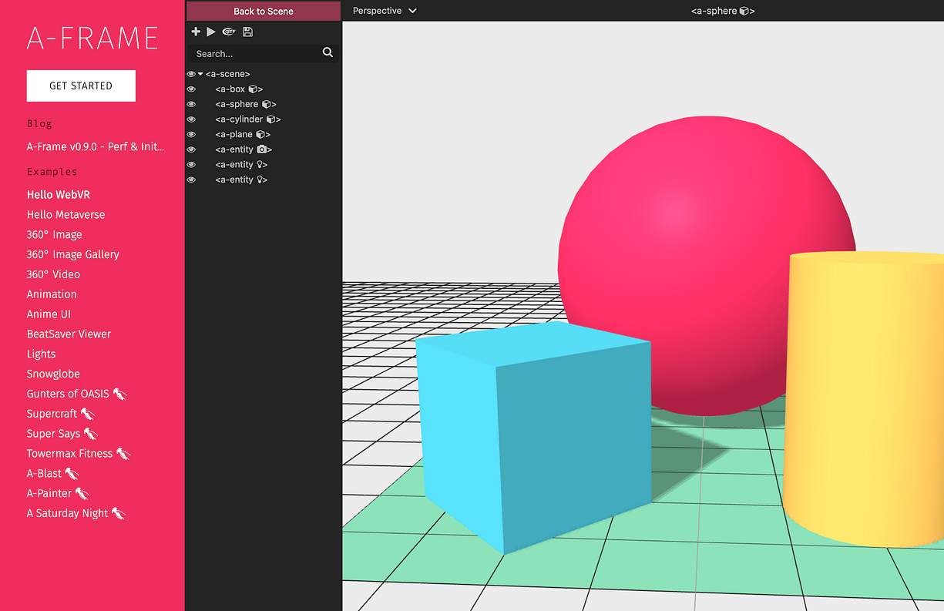Click the <a-sphere> title in the header bar
This screenshot has width=944, height=611.
point(723,11)
